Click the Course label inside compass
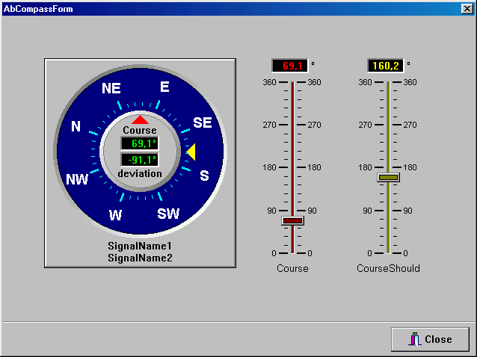The image size is (477, 357). coord(140,131)
